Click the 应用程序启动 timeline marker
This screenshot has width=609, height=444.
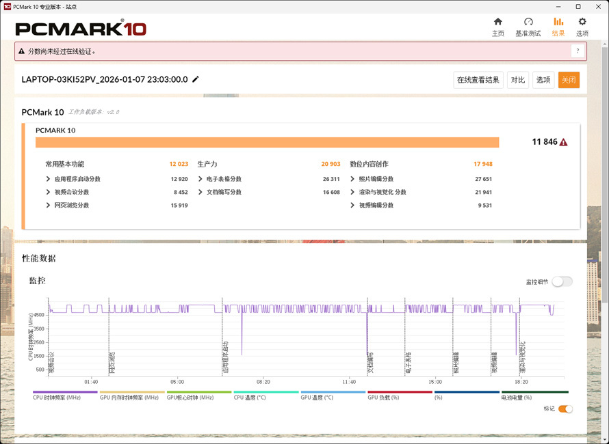pyautogui.click(x=226, y=357)
